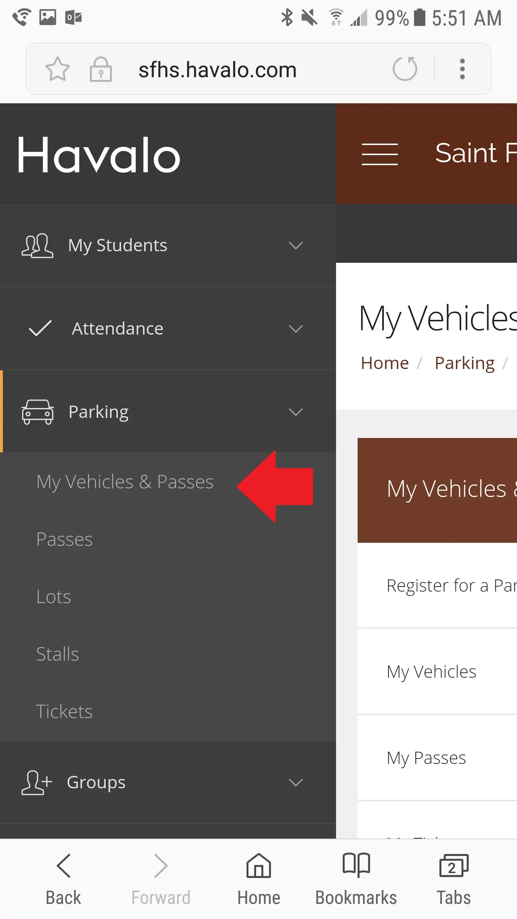This screenshot has height=919, width=517.
Task: Tap battery status icon
Action: pos(420,18)
